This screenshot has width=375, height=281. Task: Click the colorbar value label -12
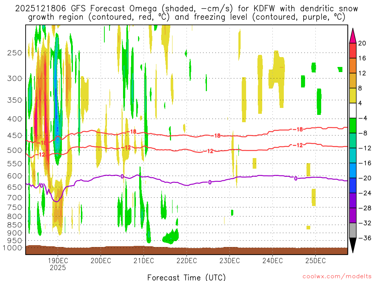point(365,148)
